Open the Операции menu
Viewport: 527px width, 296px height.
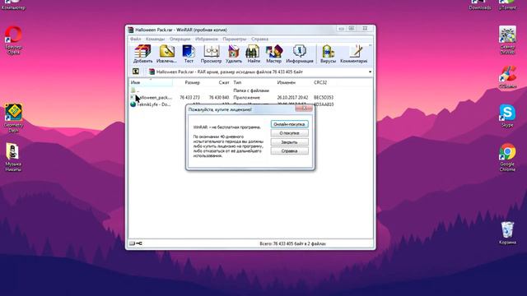(180, 39)
